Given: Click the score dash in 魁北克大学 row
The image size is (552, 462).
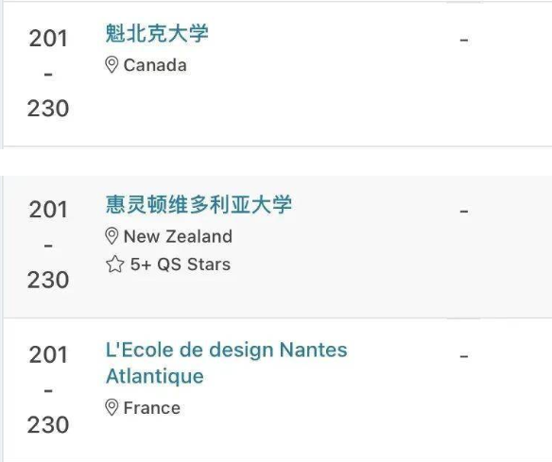Looking at the screenshot, I should (464, 40).
